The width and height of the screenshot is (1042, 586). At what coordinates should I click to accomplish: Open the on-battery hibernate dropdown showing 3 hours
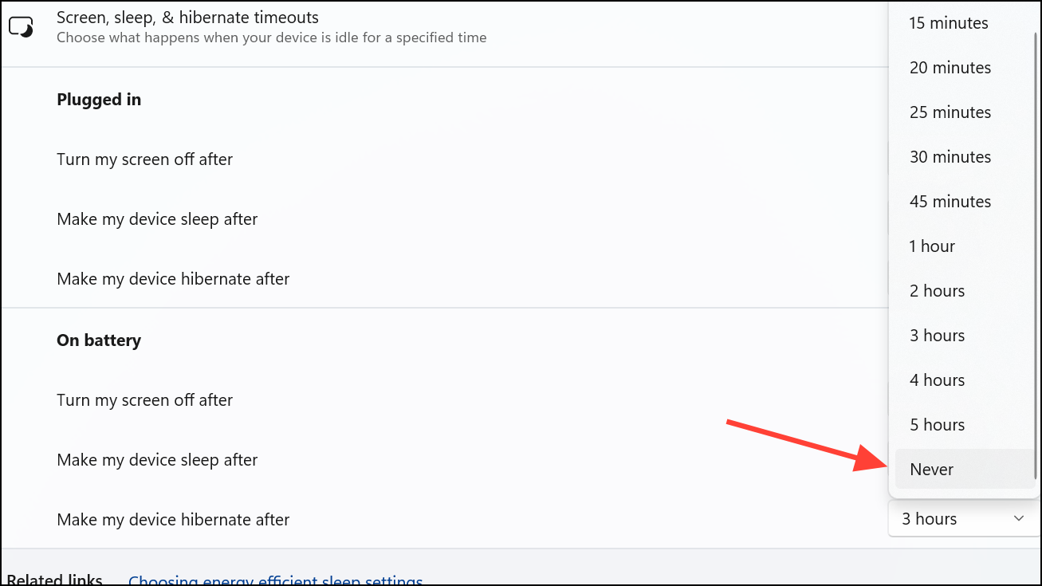963,519
